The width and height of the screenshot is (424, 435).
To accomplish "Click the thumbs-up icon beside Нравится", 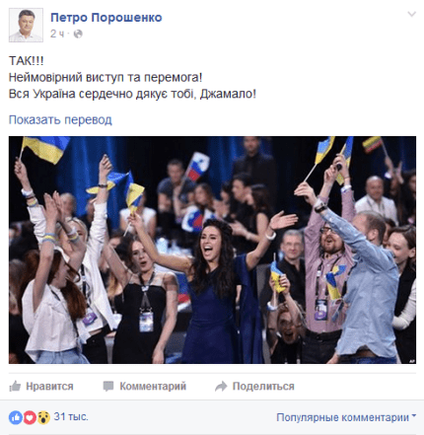I will [x=15, y=386].
